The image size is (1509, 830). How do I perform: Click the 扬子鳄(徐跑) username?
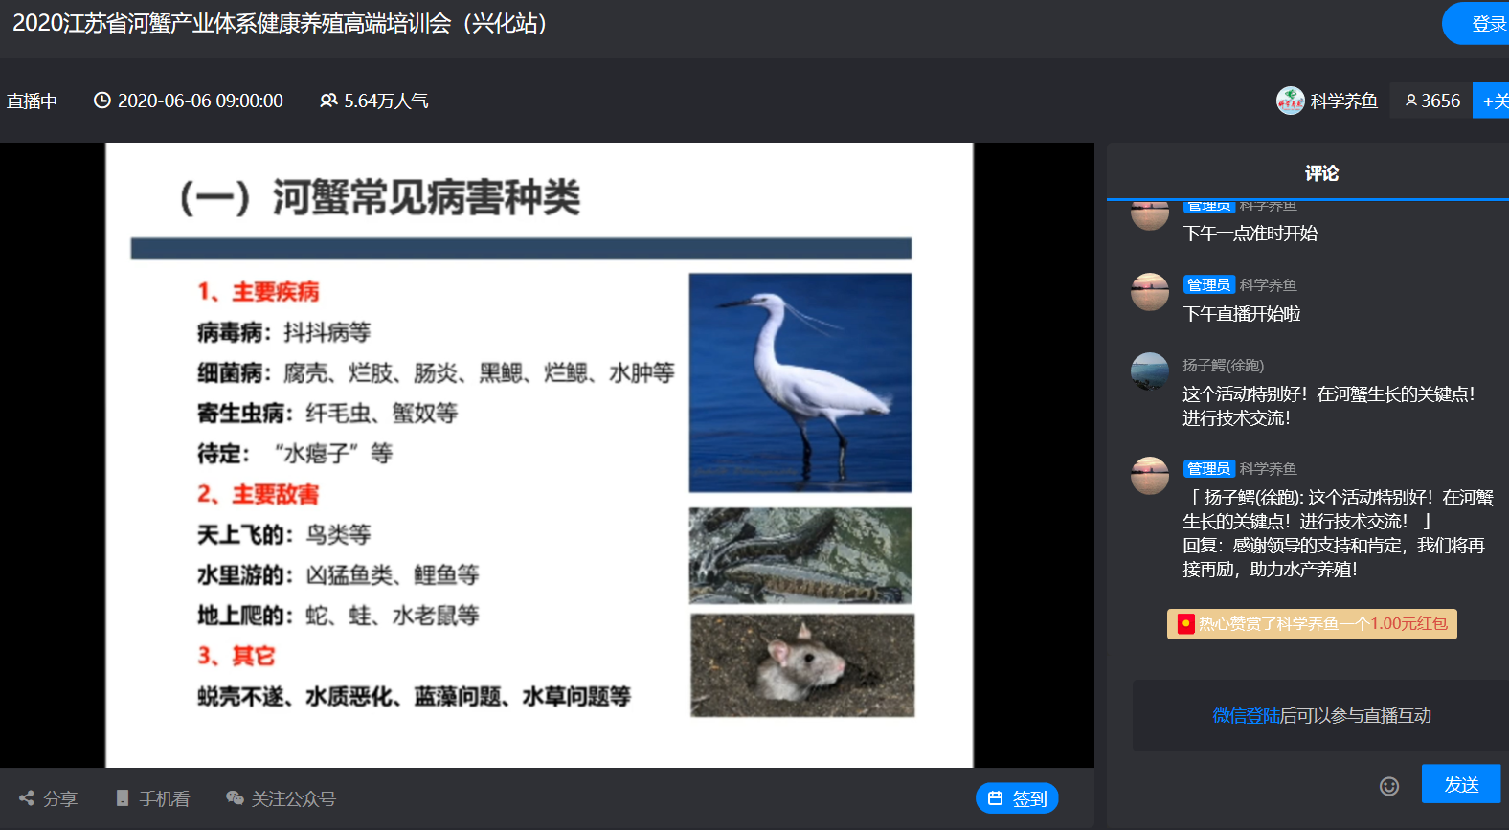tap(1223, 365)
